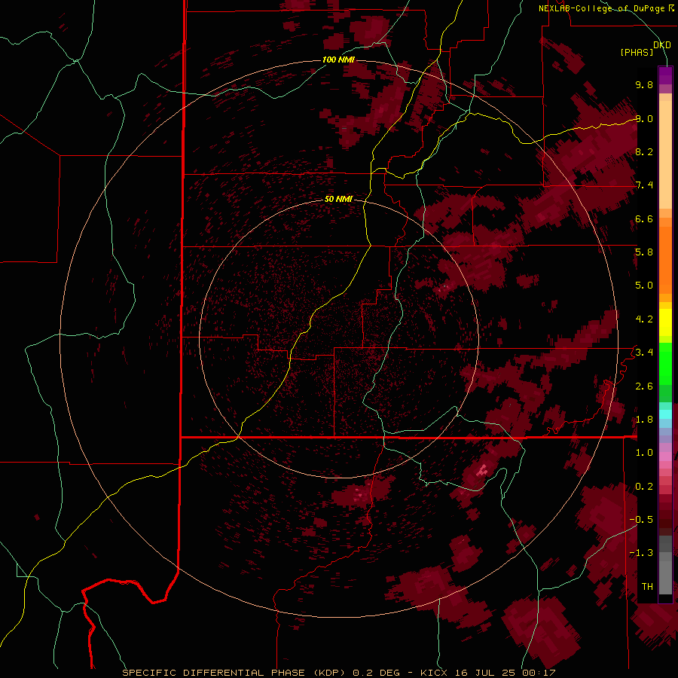
Task: Click the 50 NMI range ring label
Action: coord(338,200)
